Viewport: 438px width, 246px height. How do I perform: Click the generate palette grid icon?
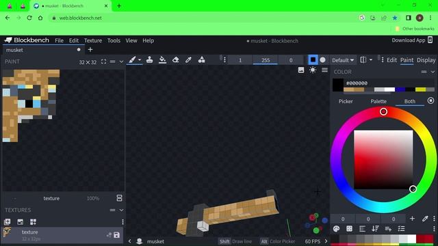(349, 229)
